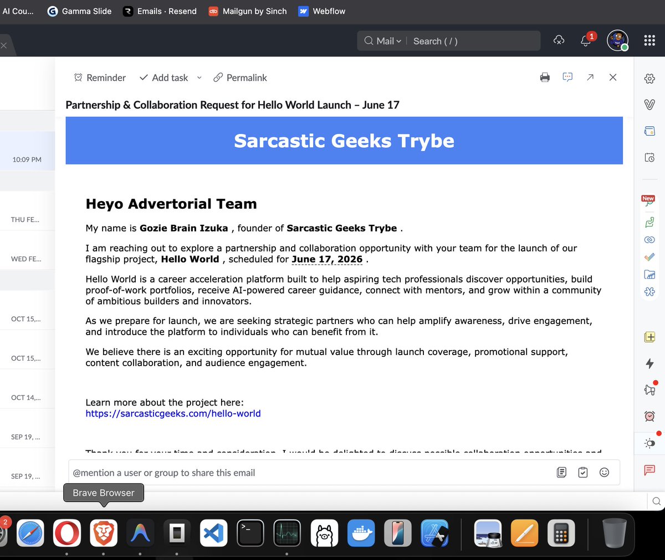Open Visual Studio Code from the Dock
The image size is (665, 560).
(x=213, y=533)
